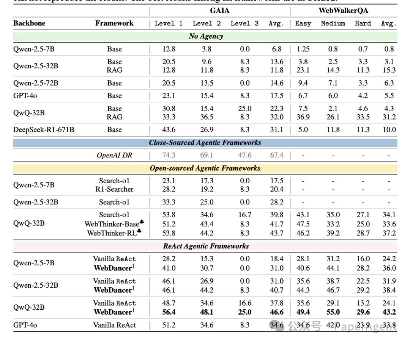The image size is (410, 343).
Task: Click Qwen-2.5-7B Vanilla ReAct average 18.4
Action: click(277, 259)
